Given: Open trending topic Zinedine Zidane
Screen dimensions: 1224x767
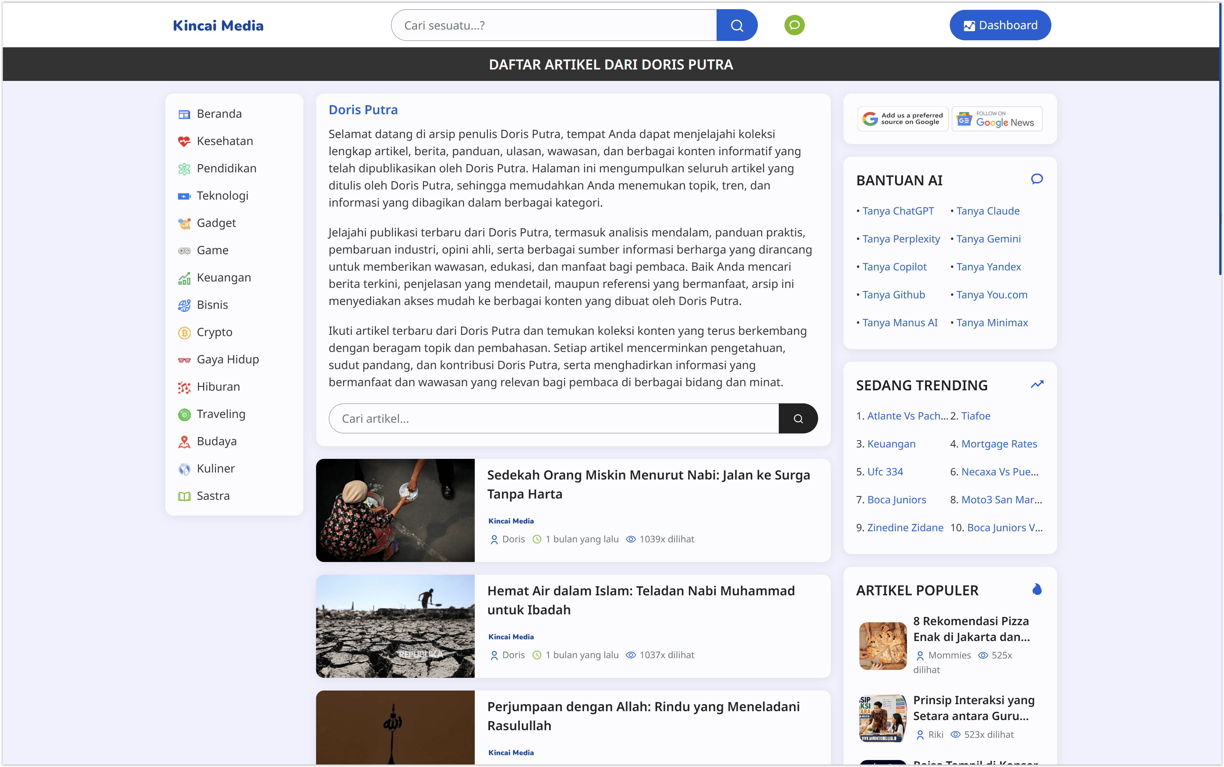Looking at the screenshot, I should 905,527.
